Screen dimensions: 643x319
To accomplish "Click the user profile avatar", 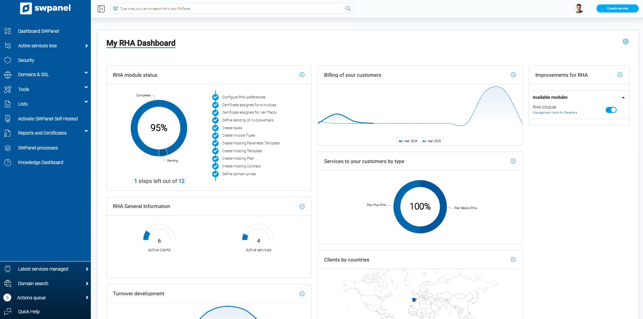I will coord(579,8).
